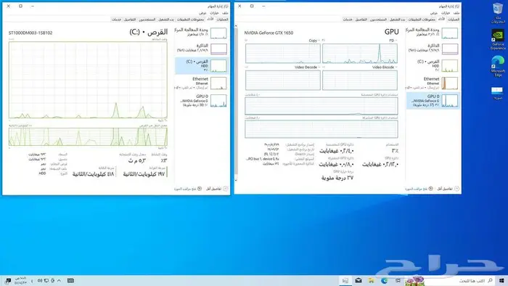Click disk transfer rate graph
Viewport: 508px width, 286px height.
[88, 136]
